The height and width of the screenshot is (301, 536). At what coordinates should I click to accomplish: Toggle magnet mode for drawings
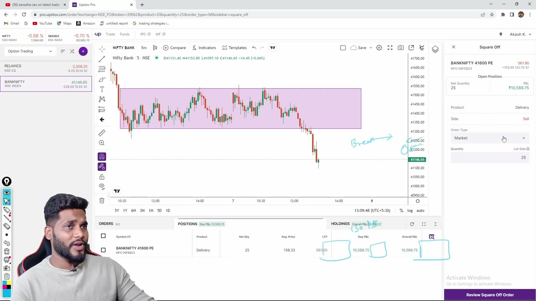pos(102,157)
